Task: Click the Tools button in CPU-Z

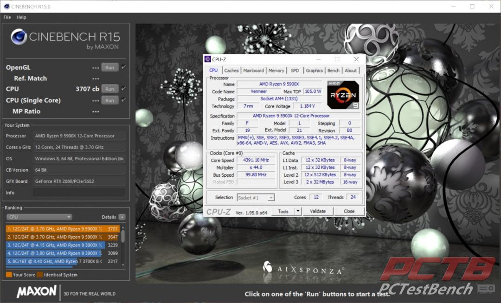Action: 283,211
